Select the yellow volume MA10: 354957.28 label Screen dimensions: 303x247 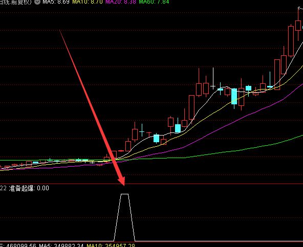tap(111, 245)
